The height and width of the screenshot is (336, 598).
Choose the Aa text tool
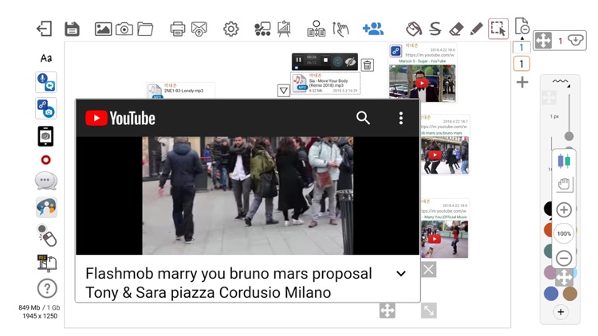coord(46,58)
